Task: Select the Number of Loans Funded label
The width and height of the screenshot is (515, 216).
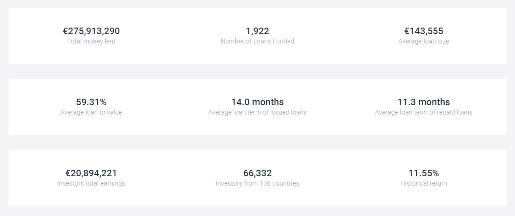Action: 257,41
